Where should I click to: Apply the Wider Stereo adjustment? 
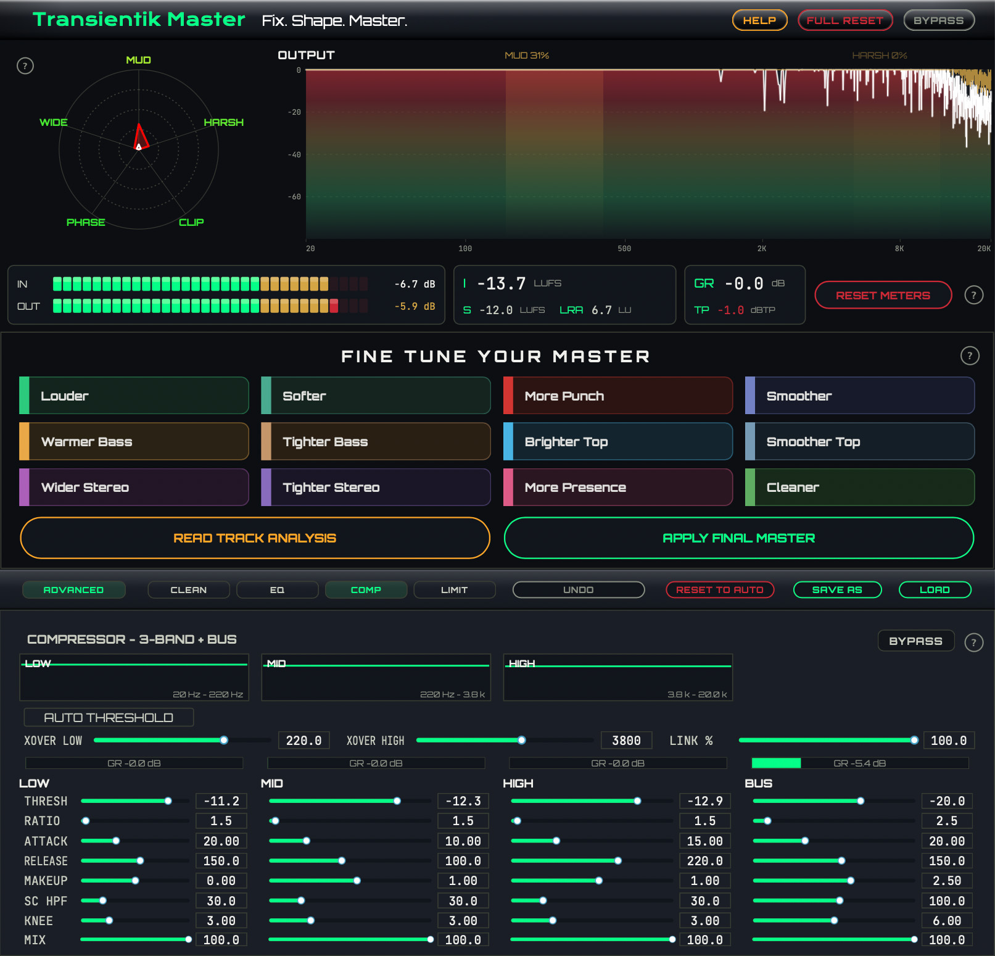point(134,487)
